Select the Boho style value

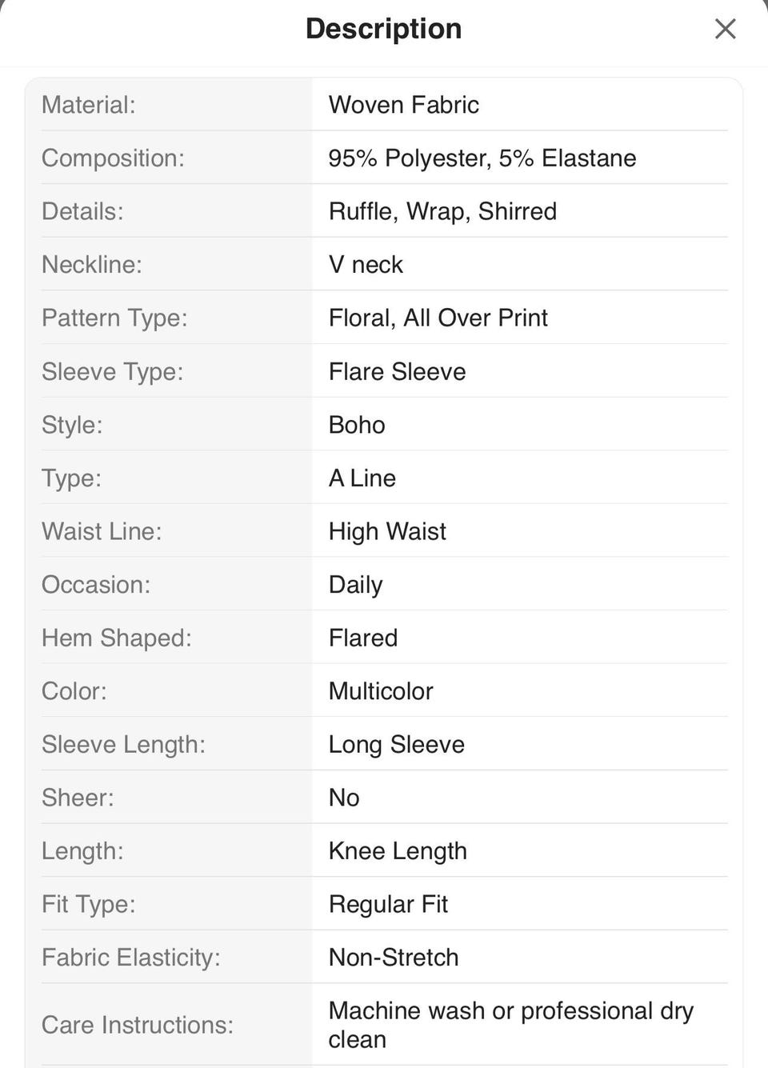tap(357, 425)
